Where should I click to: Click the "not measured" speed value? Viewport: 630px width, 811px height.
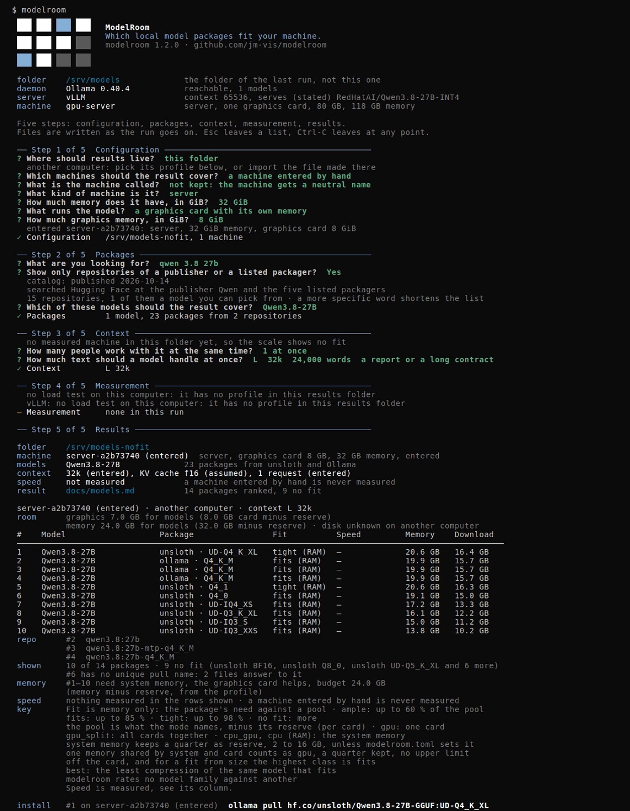click(95, 482)
